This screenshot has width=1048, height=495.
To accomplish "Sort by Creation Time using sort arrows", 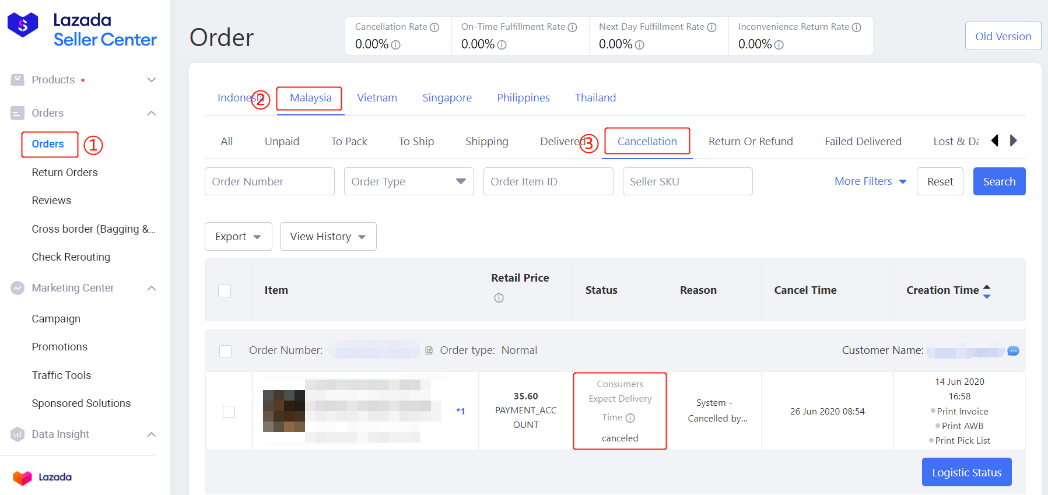I will coord(987,291).
